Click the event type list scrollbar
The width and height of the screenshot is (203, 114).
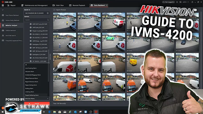click(48, 73)
